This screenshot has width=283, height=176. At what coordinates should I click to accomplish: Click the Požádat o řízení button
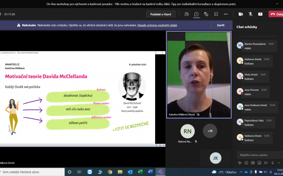pos(160,14)
